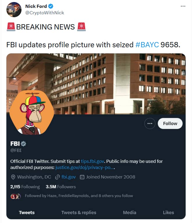The image size is (192, 223).
Task: Open the justice.gov privacy policy link
Action: pyautogui.click(x=85, y=168)
